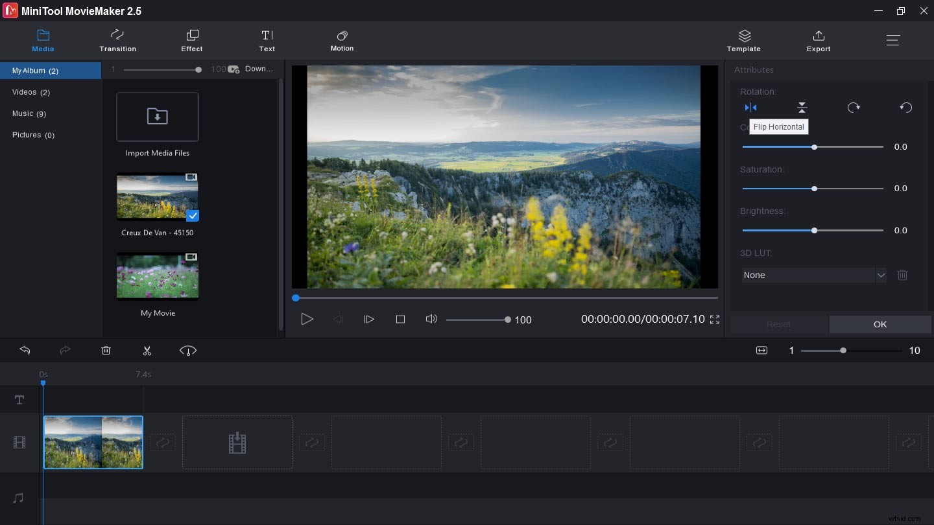Open the hamburger menu
Image resolution: width=934 pixels, height=525 pixels.
(x=893, y=40)
